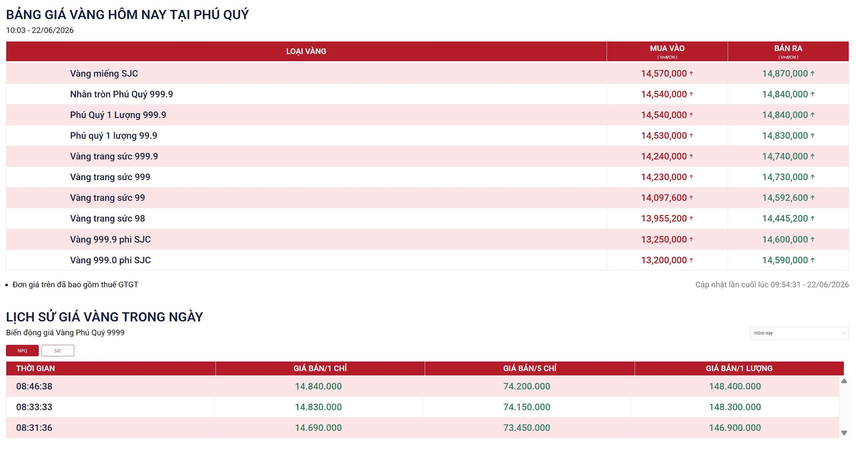Click the MUA VÀO column header

point(667,51)
